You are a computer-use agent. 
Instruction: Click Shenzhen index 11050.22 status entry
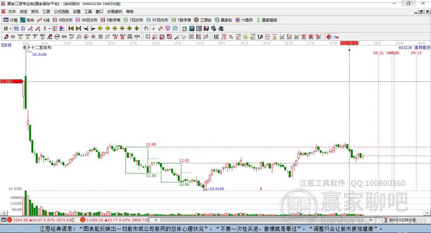tap(114, 220)
